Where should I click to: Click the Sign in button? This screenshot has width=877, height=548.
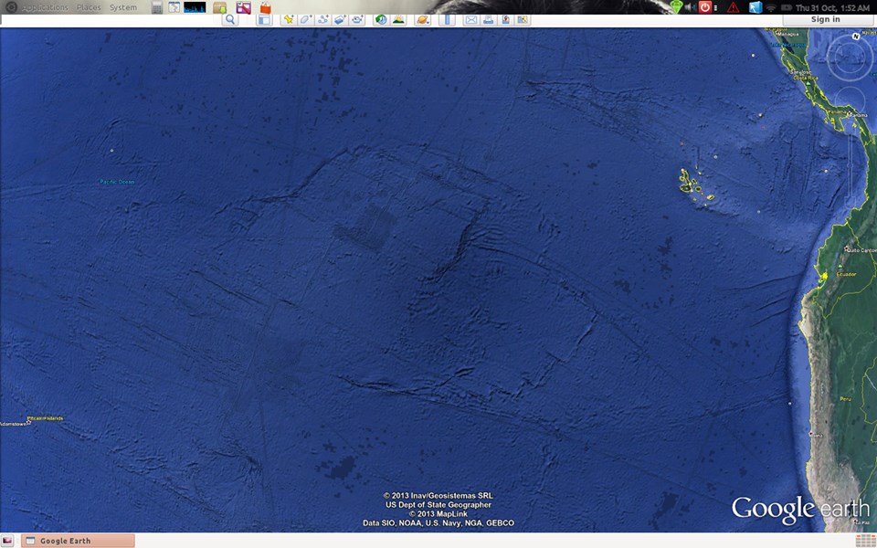825,19
